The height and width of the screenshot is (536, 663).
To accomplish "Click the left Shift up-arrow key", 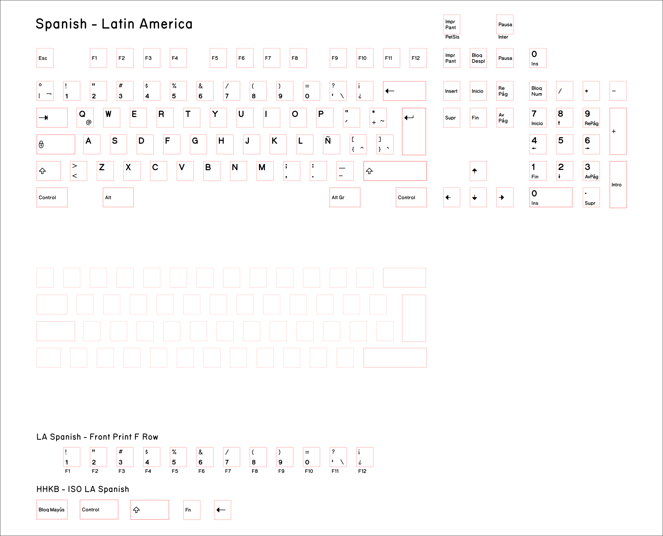I will pos(48,171).
